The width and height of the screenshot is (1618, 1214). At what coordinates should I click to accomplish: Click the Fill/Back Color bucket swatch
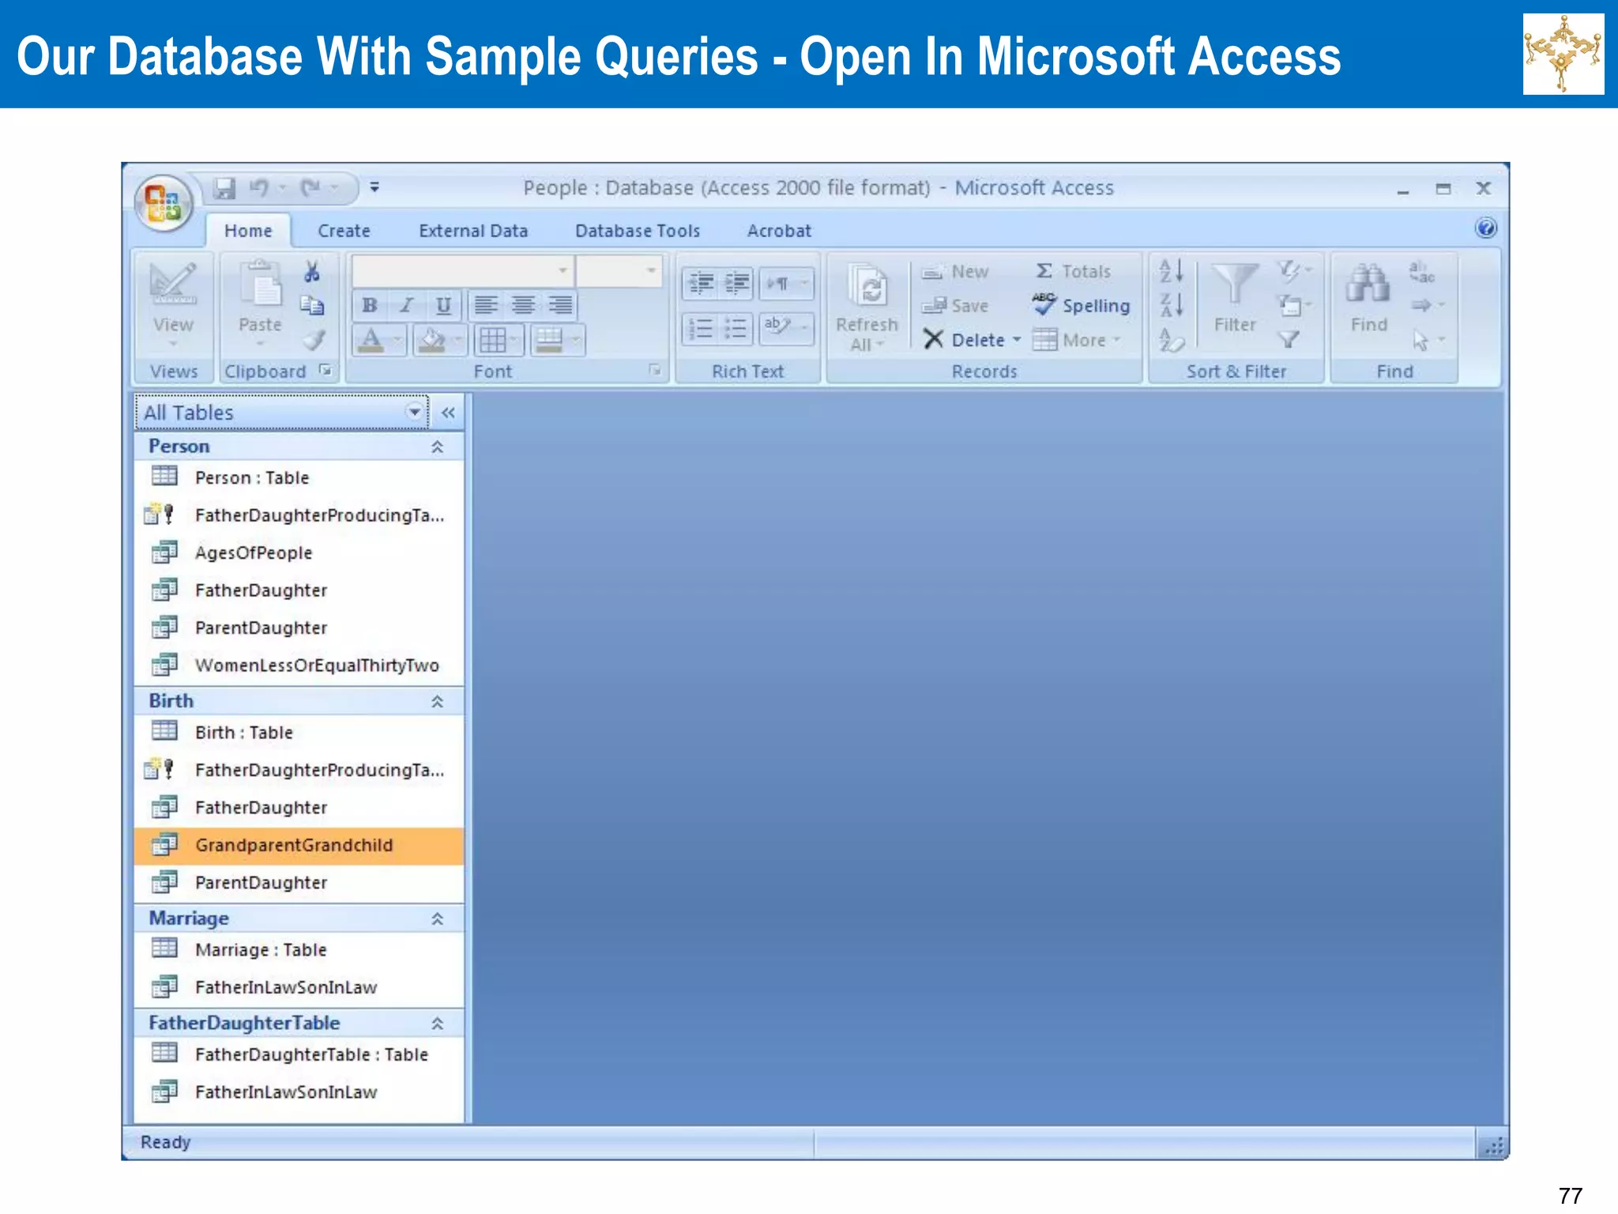[x=431, y=341]
